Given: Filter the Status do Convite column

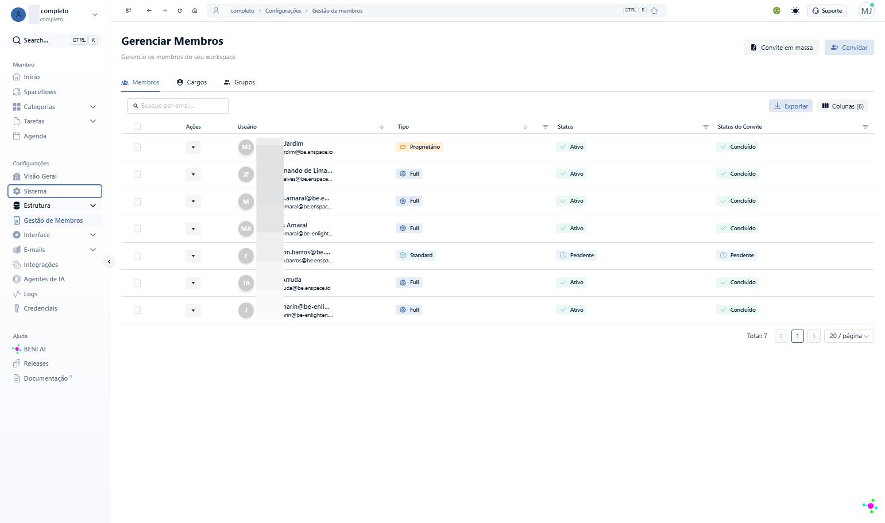Looking at the screenshot, I should (x=865, y=127).
